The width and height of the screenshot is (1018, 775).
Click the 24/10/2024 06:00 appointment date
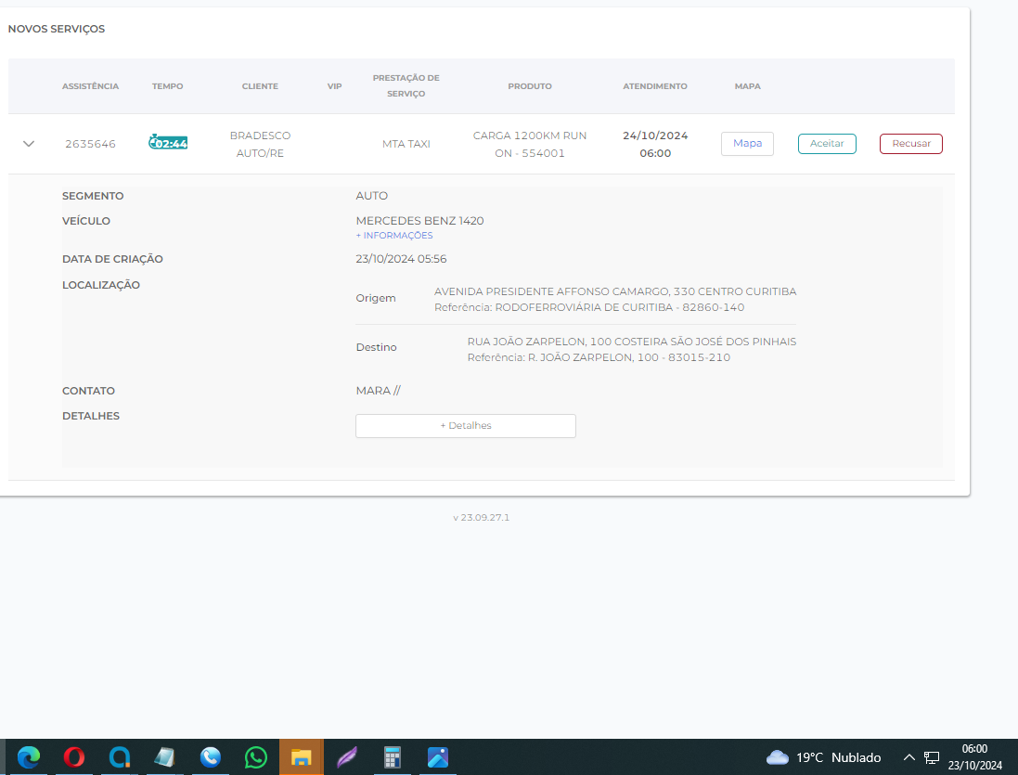pos(655,144)
